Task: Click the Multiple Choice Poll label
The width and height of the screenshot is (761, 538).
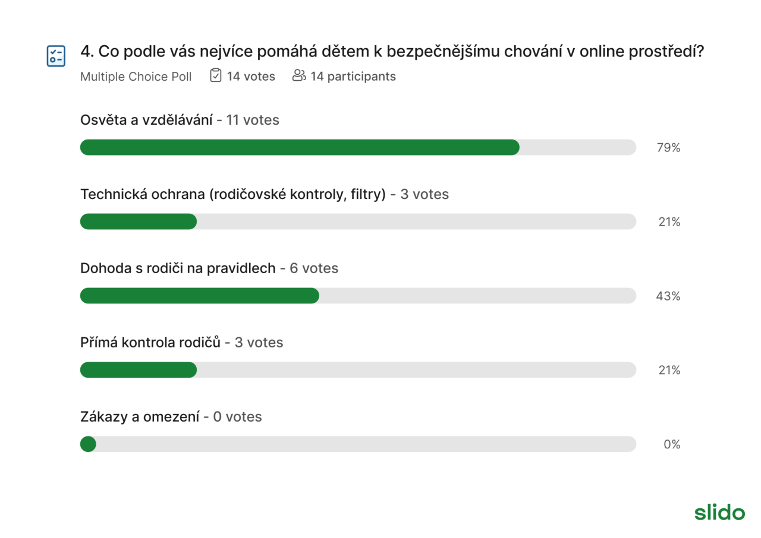Action: point(136,77)
